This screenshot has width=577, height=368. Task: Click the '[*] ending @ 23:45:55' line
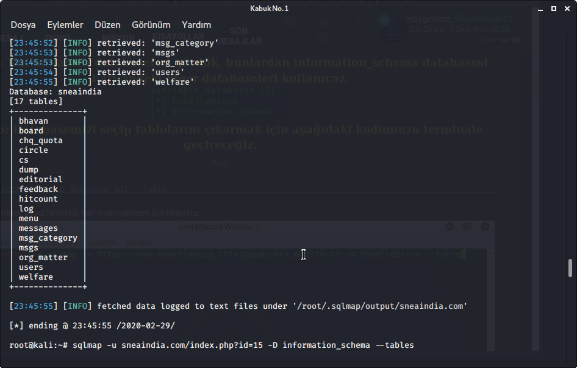pyautogui.click(x=92, y=326)
